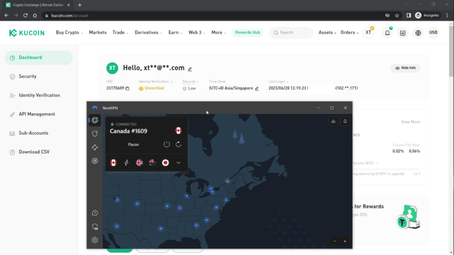This screenshot has height=255, width=454.
Task: Click the Rewards Hub button
Action: click(247, 32)
